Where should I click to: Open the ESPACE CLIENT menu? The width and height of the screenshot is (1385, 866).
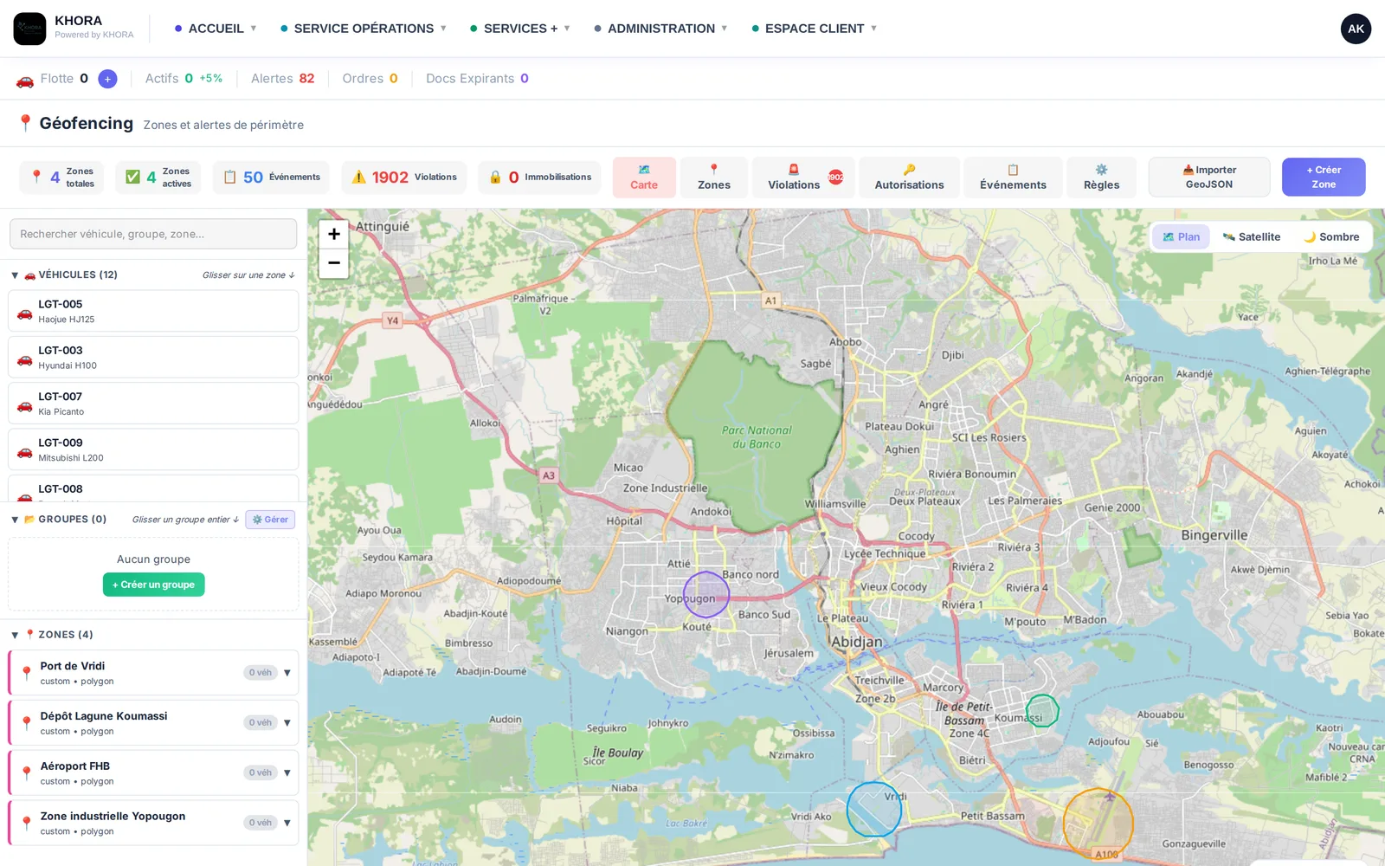tap(815, 29)
